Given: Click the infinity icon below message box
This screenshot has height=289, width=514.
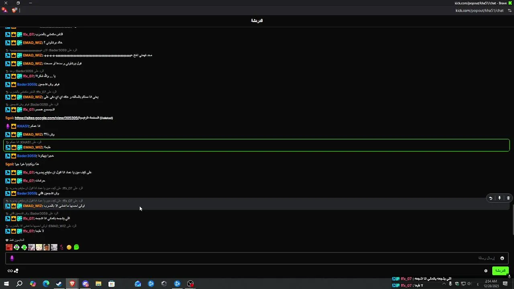Looking at the screenshot, I should click(x=10, y=271).
